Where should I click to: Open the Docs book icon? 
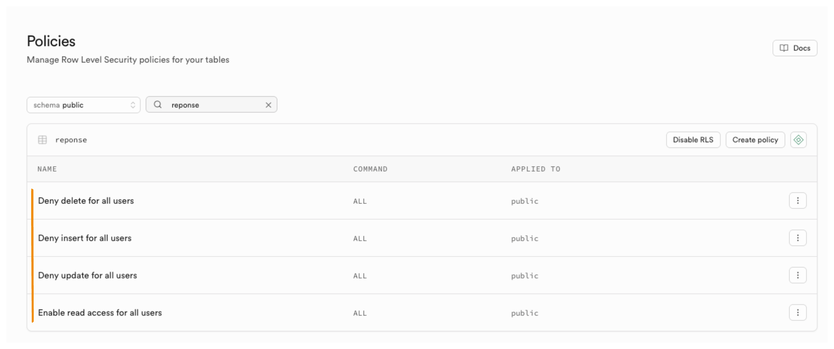tap(784, 48)
